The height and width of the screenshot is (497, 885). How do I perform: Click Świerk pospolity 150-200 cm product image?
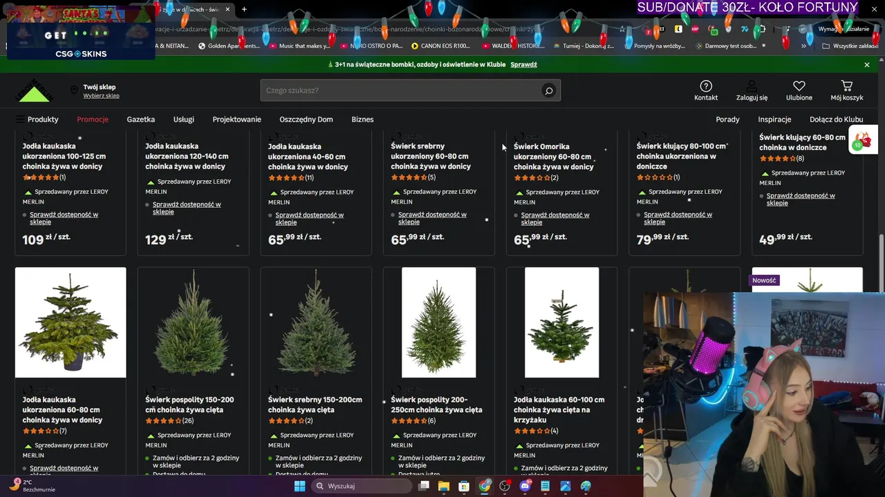tap(193, 322)
